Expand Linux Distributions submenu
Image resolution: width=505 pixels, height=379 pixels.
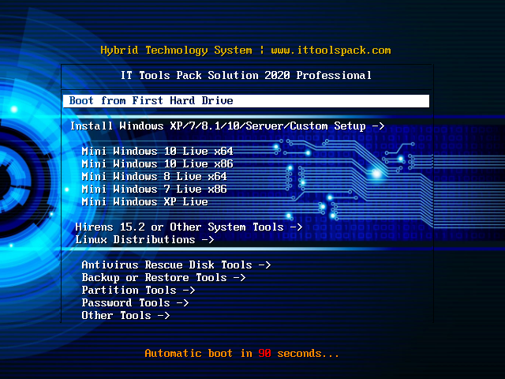[144, 239]
